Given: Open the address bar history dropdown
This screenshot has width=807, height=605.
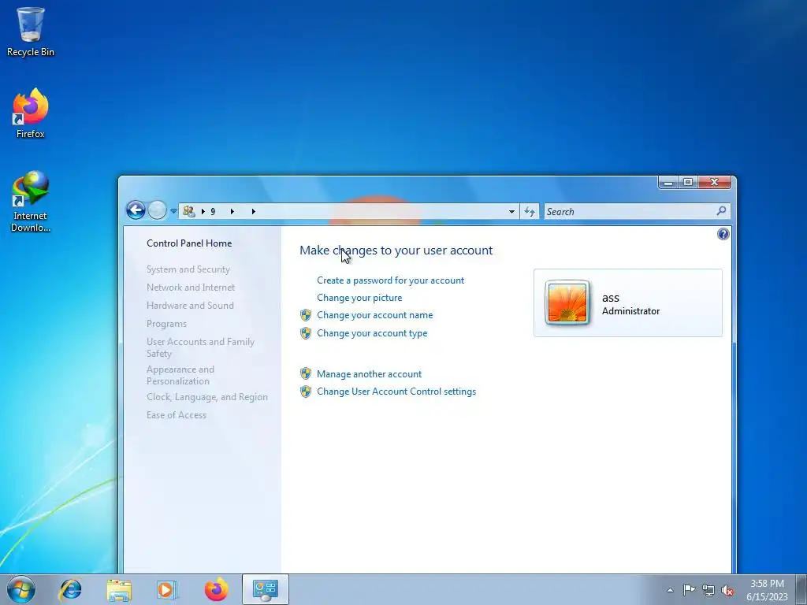Looking at the screenshot, I should tap(511, 211).
